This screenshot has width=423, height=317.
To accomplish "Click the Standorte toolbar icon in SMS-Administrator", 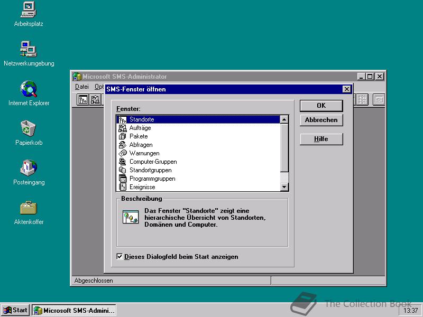I will (83, 100).
